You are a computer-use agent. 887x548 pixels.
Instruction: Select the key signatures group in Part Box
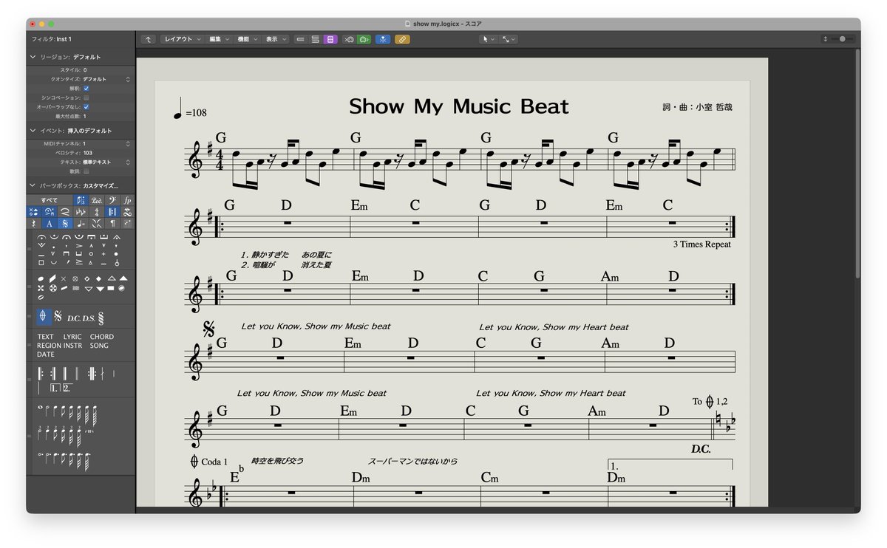pos(81,212)
